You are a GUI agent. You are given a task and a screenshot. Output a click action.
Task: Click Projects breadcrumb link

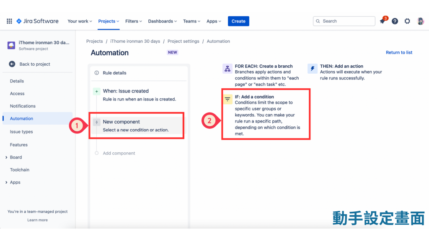pyautogui.click(x=94, y=41)
